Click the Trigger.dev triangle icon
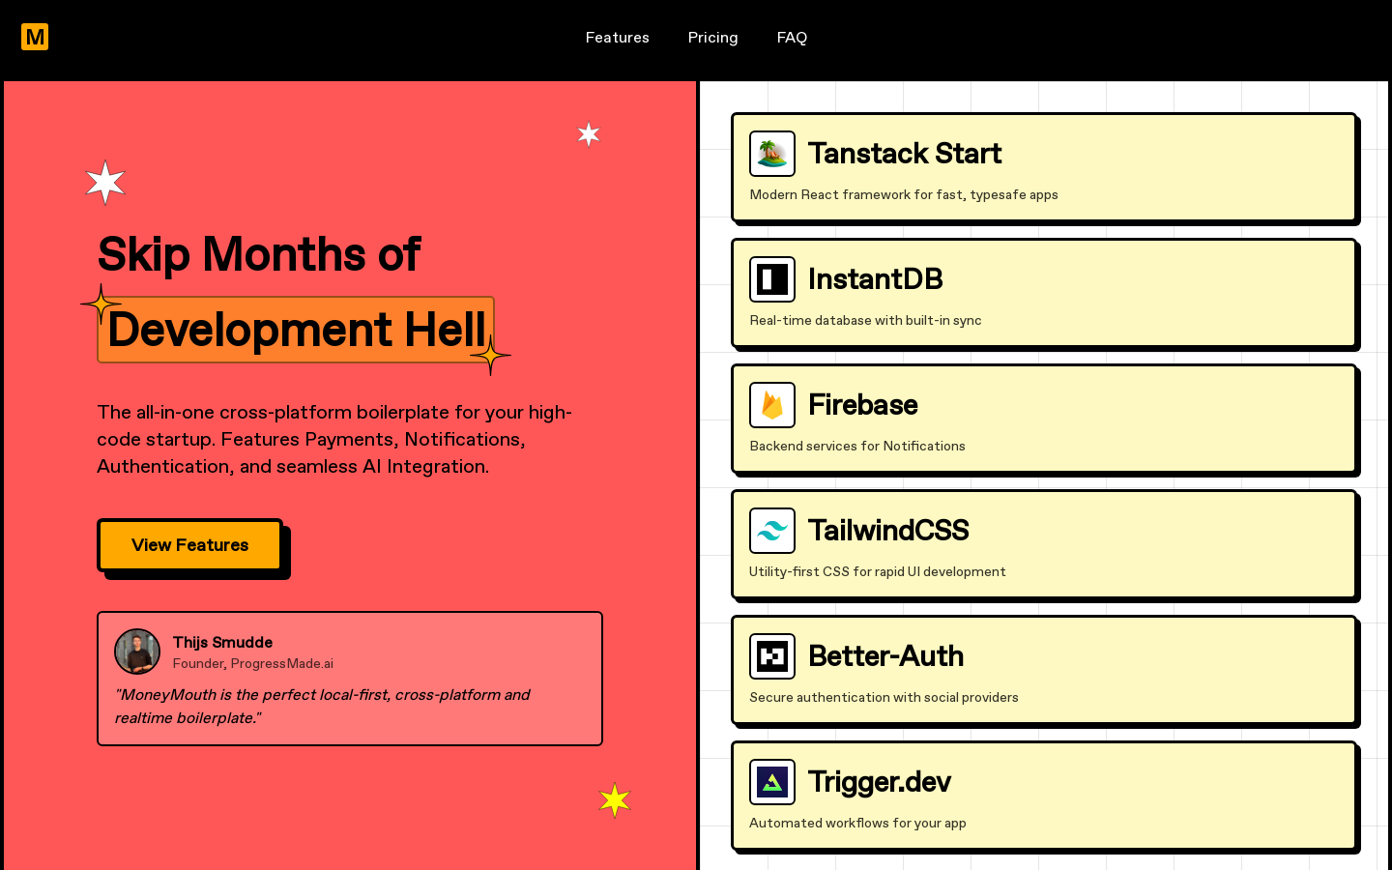1392x870 pixels. [772, 782]
